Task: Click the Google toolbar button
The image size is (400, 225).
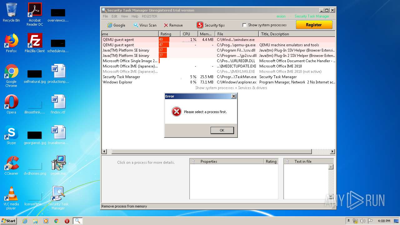Action: click(116, 25)
